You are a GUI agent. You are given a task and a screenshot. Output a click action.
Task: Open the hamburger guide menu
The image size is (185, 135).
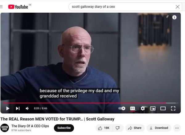(x=1, y=6)
